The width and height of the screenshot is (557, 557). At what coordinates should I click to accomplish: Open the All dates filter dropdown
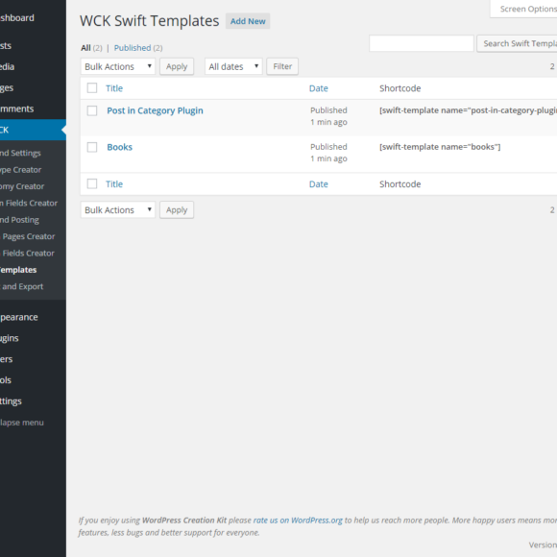pyautogui.click(x=233, y=66)
